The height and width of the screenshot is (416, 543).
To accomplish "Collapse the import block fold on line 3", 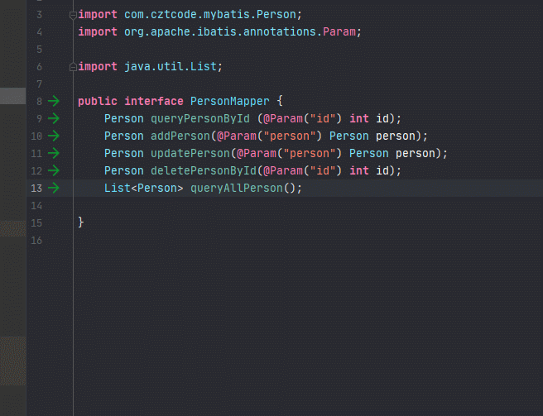I will click(73, 15).
